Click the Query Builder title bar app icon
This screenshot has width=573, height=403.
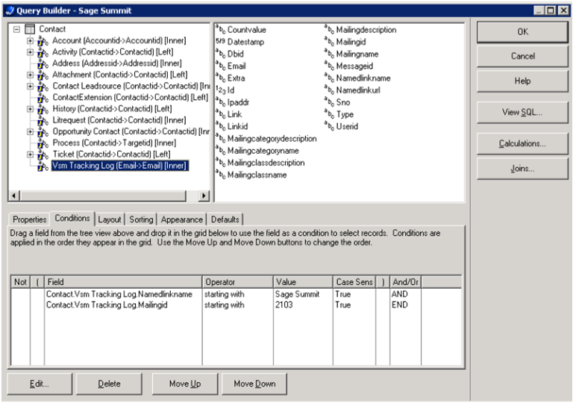coord(10,10)
